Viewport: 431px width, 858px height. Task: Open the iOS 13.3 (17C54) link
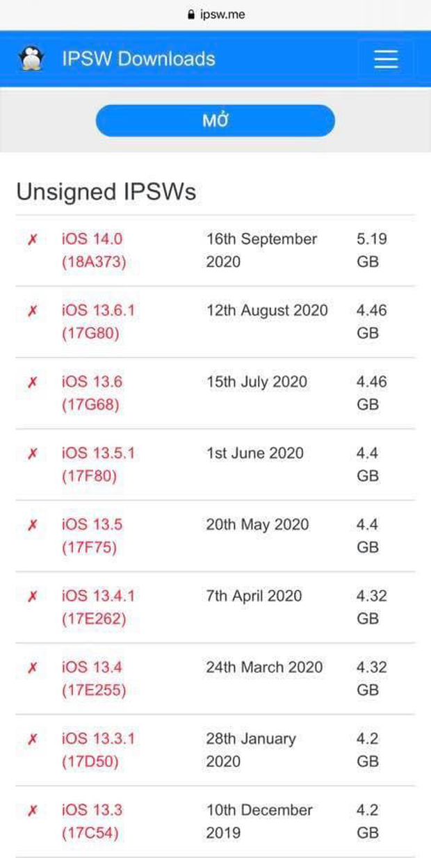pos(92,821)
